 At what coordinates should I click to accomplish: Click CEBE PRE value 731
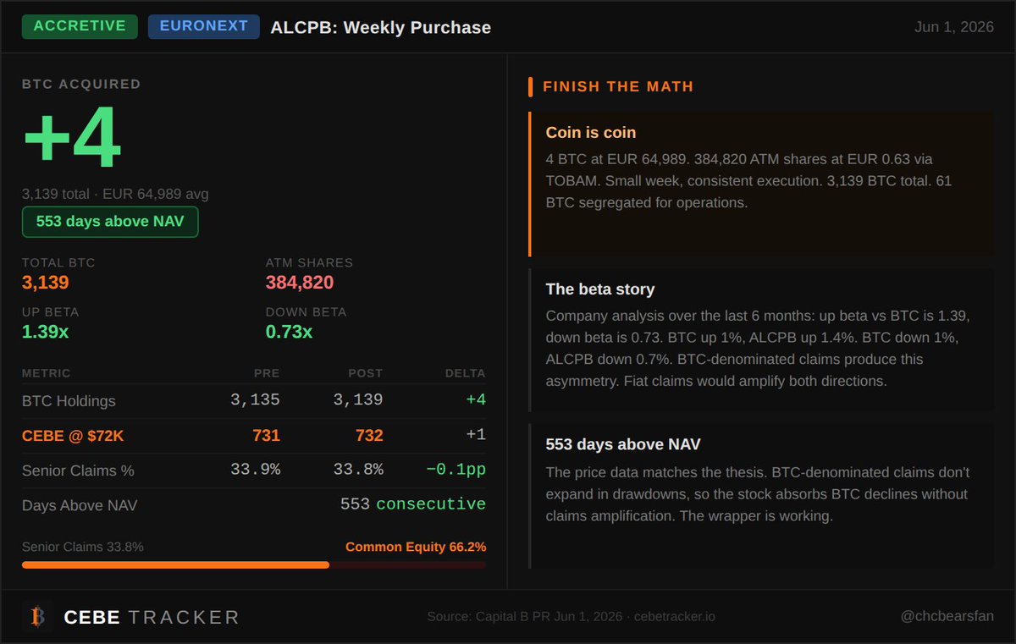tap(266, 436)
